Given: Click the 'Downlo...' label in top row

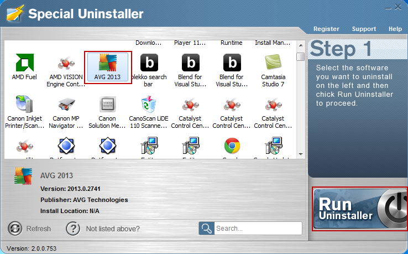Looking at the screenshot, I should point(148,43).
